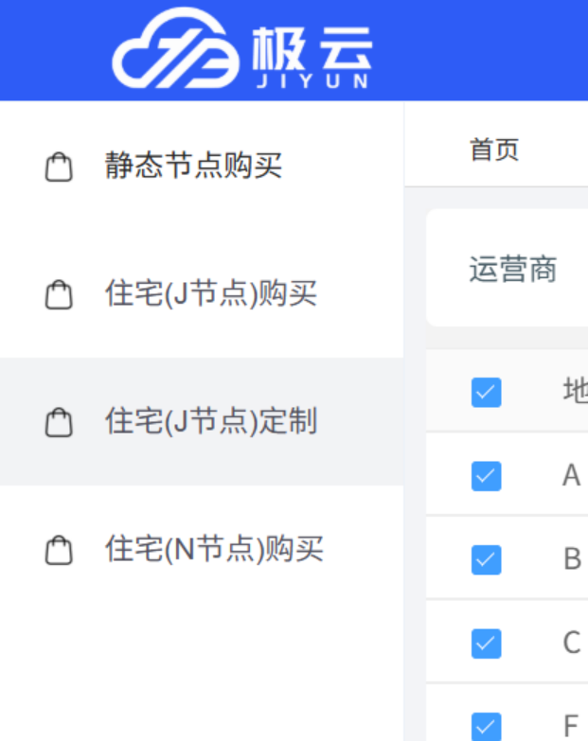This screenshot has height=741, width=588.
Task: Click the bag icon beside 住宅(N节点)购买
Action: point(59,550)
